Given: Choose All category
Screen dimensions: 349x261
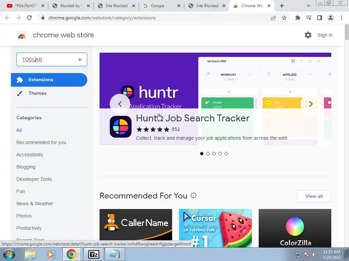Looking at the screenshot, I should click(19, 130).
